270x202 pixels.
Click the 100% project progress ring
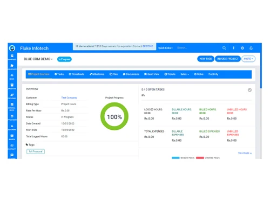click(114, 116)
